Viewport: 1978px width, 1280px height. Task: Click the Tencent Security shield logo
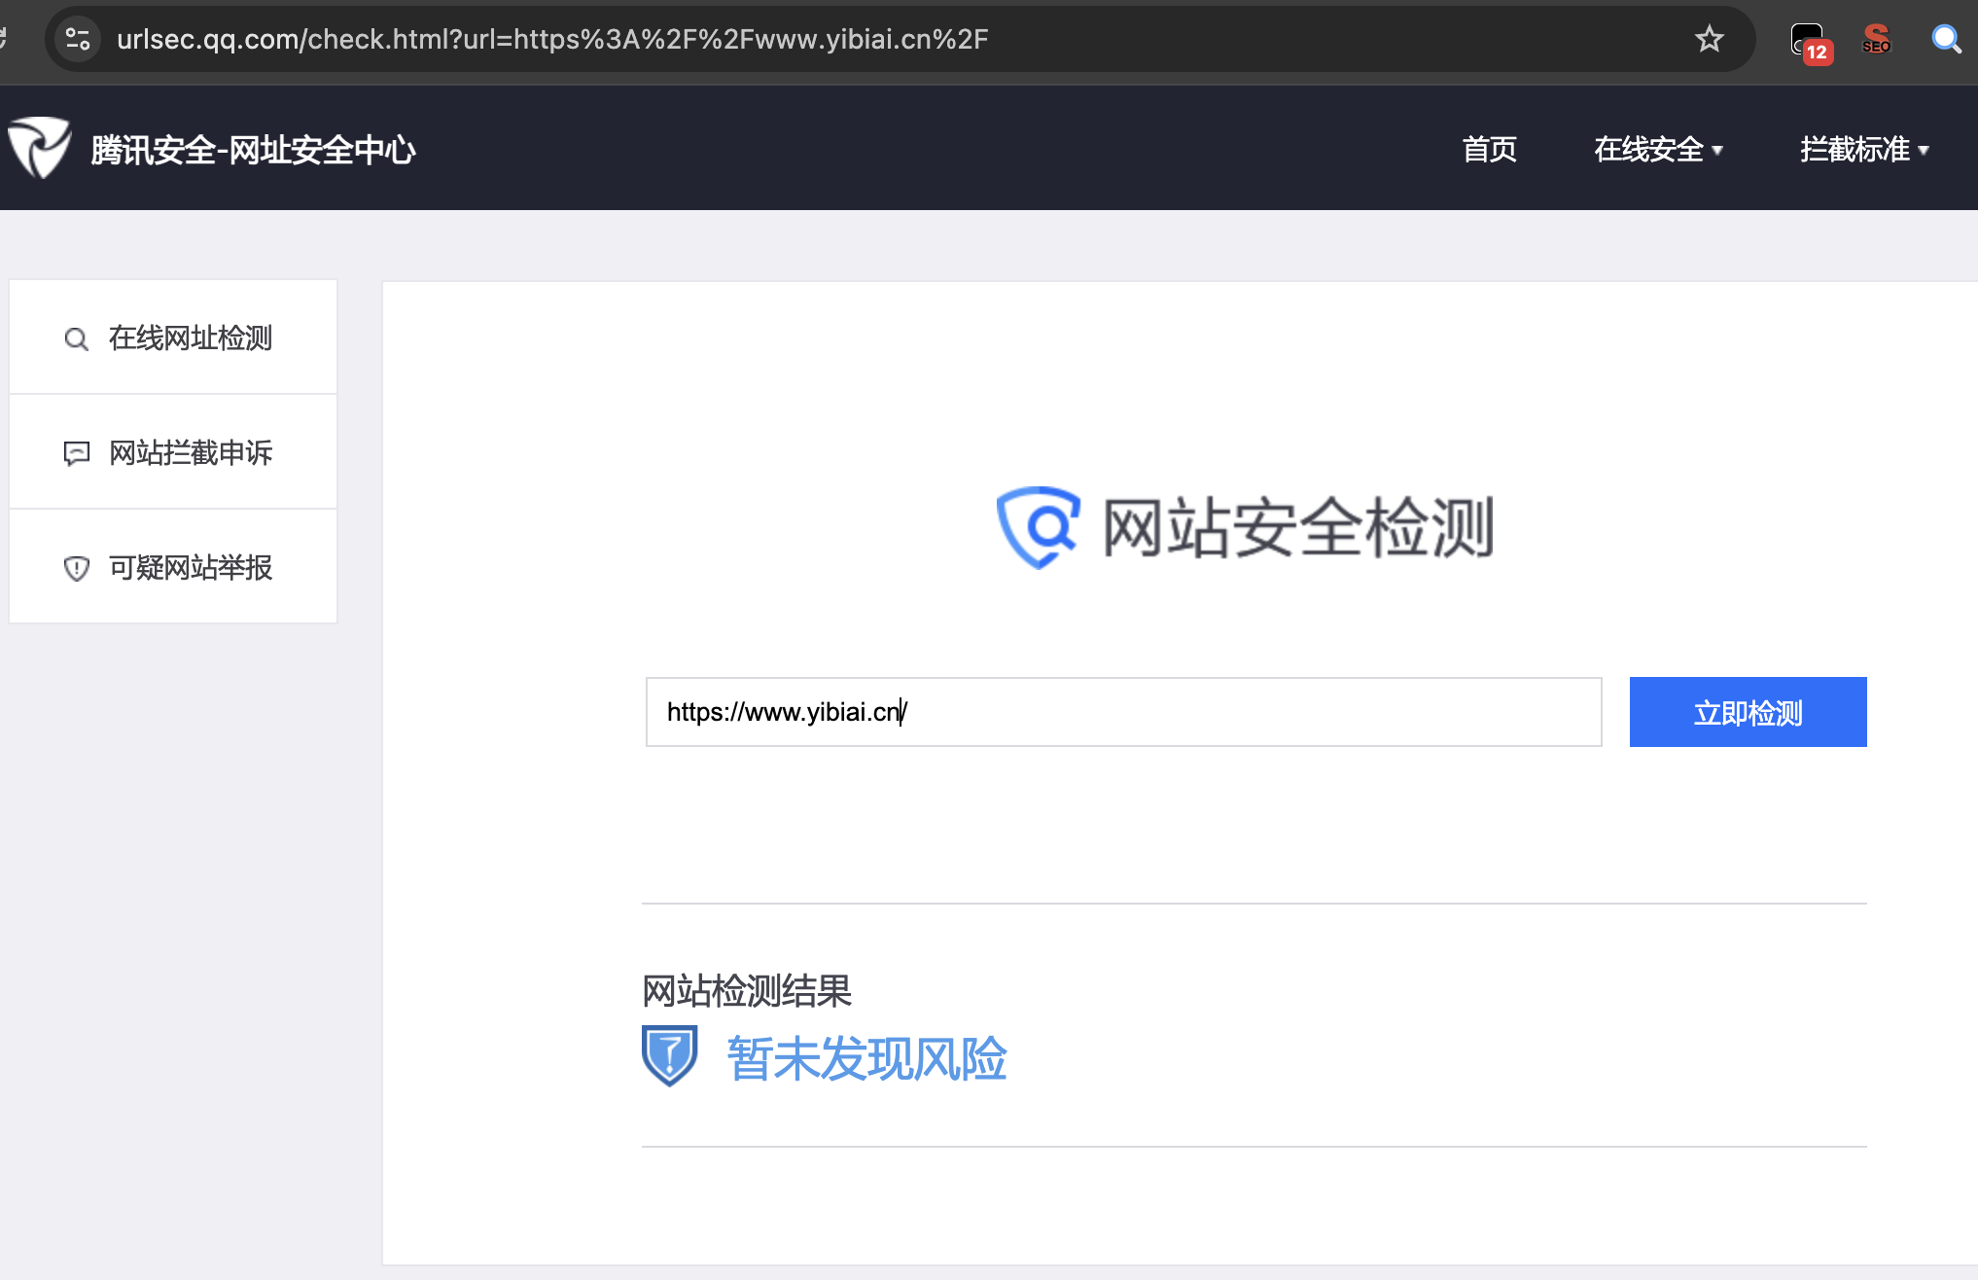click(39, 148)
